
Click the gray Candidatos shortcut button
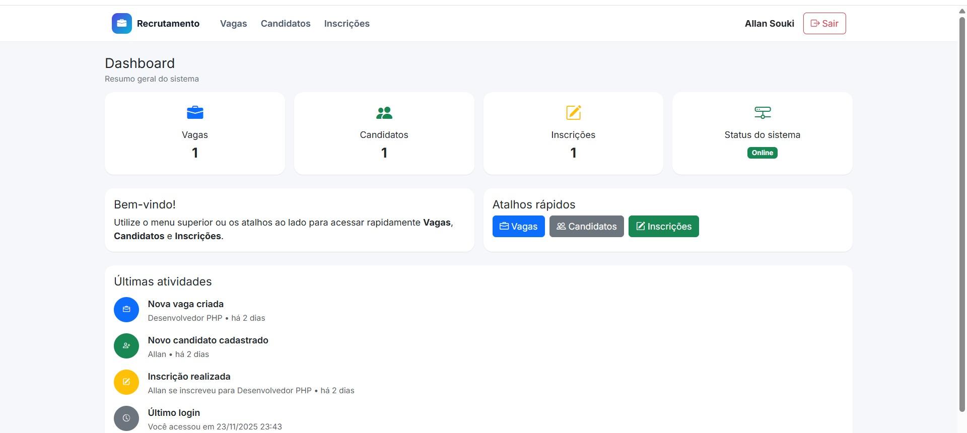coord(586,227)
